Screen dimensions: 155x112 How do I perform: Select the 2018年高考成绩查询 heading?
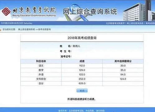(82, 38)
